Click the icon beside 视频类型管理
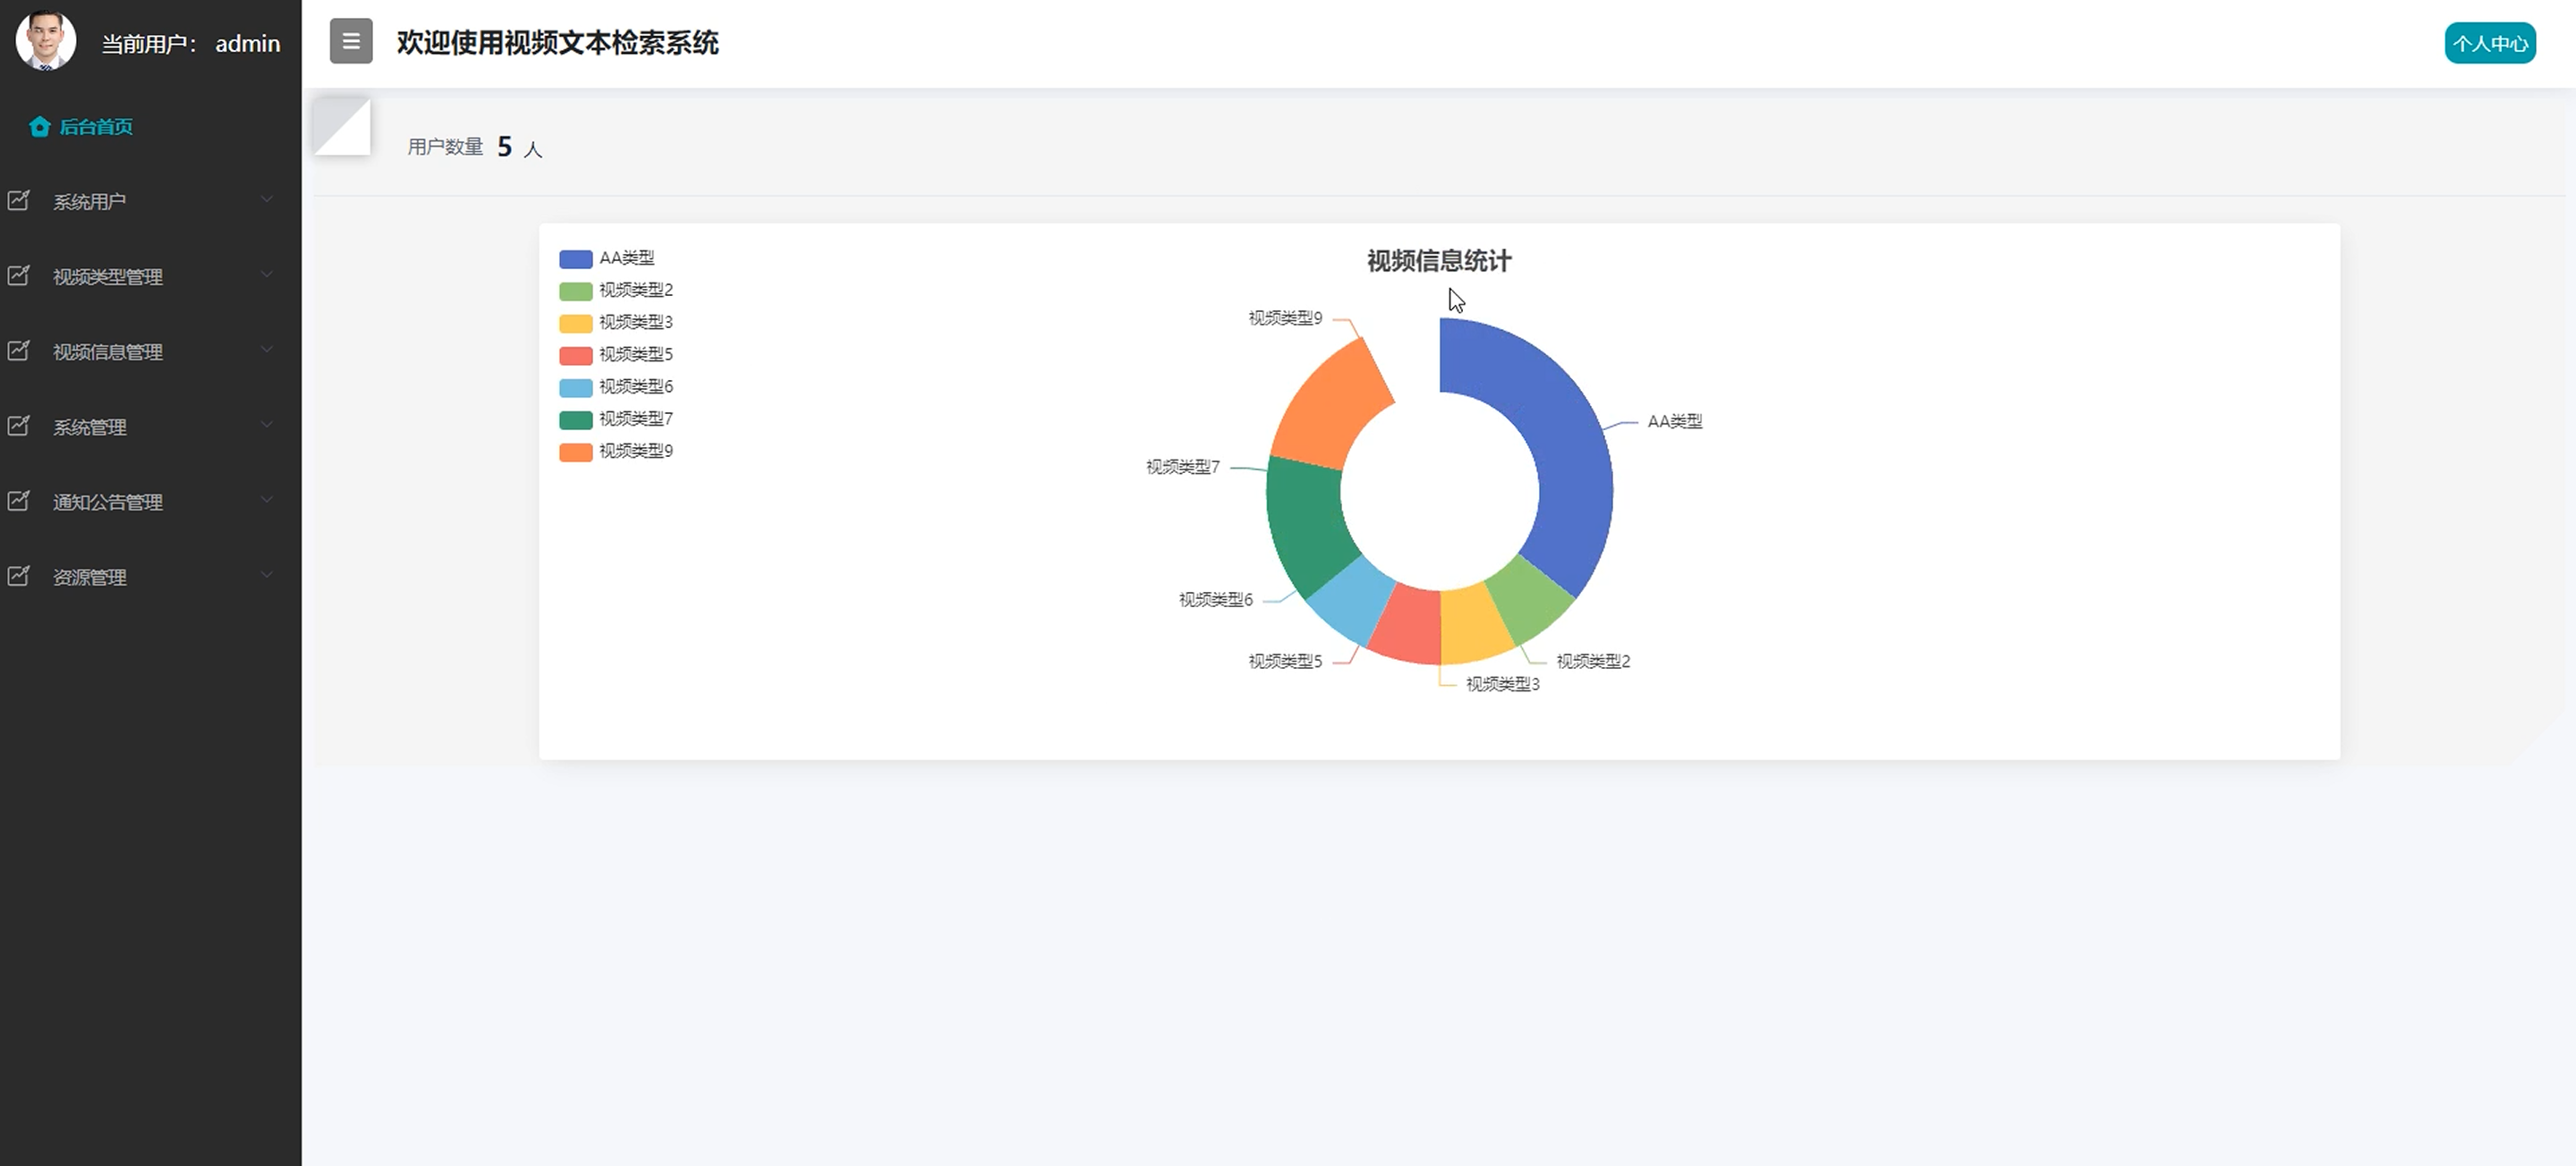The image size is (2576, 1166). 19,275
